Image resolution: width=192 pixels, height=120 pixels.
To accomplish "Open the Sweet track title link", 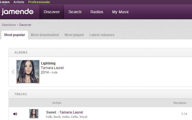I will click(x=51, y=112).
